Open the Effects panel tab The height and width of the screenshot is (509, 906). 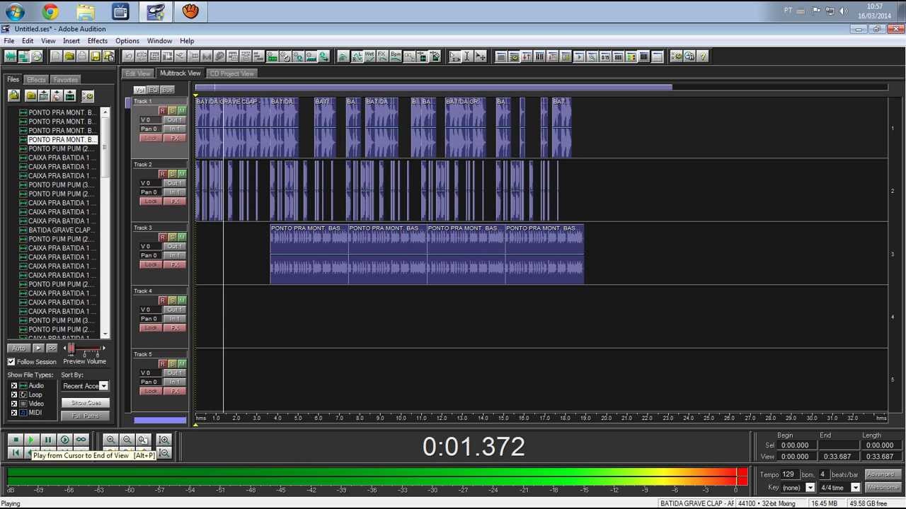[37, 80]
